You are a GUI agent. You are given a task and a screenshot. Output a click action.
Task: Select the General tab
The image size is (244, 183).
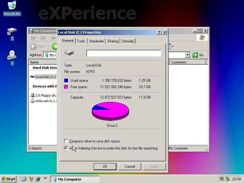(67, 41)
